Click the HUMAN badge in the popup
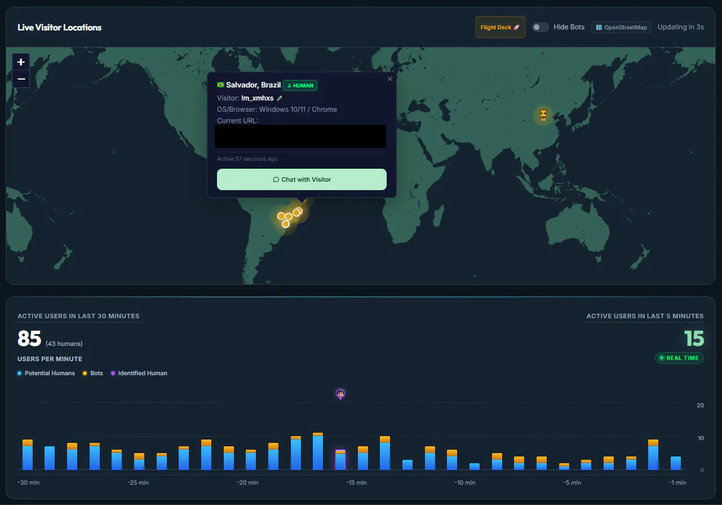722x505 pixels. (300, 86)
